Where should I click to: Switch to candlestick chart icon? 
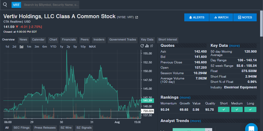tap(152, 46)
